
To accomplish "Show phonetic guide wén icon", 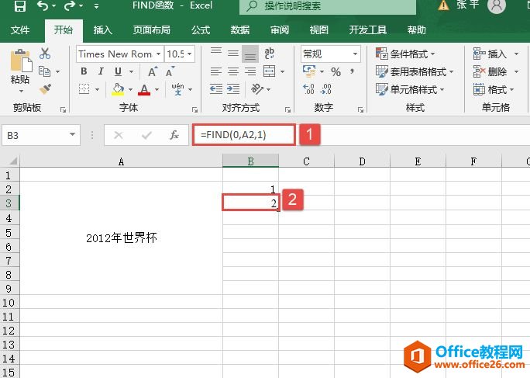I will tap(177, 89).
